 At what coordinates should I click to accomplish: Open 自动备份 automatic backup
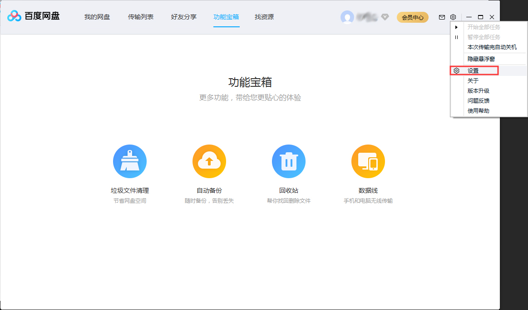pos(209,161)
